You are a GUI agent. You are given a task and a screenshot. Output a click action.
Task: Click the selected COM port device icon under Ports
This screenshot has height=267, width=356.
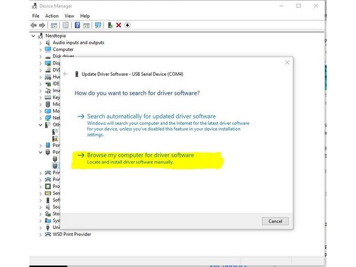(55, 166)
